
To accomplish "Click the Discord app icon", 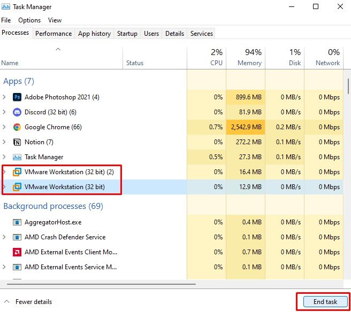I will tap(17, 112).
